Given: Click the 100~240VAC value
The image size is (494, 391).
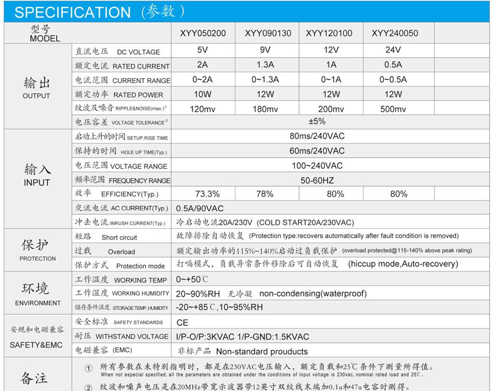Looking at the screenshot, I should click(317, 165).
